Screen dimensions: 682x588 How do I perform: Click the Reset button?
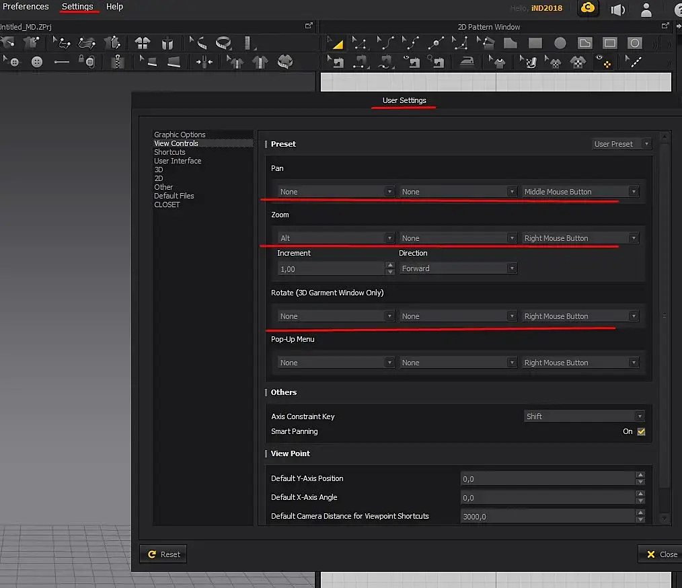(163, 554)
